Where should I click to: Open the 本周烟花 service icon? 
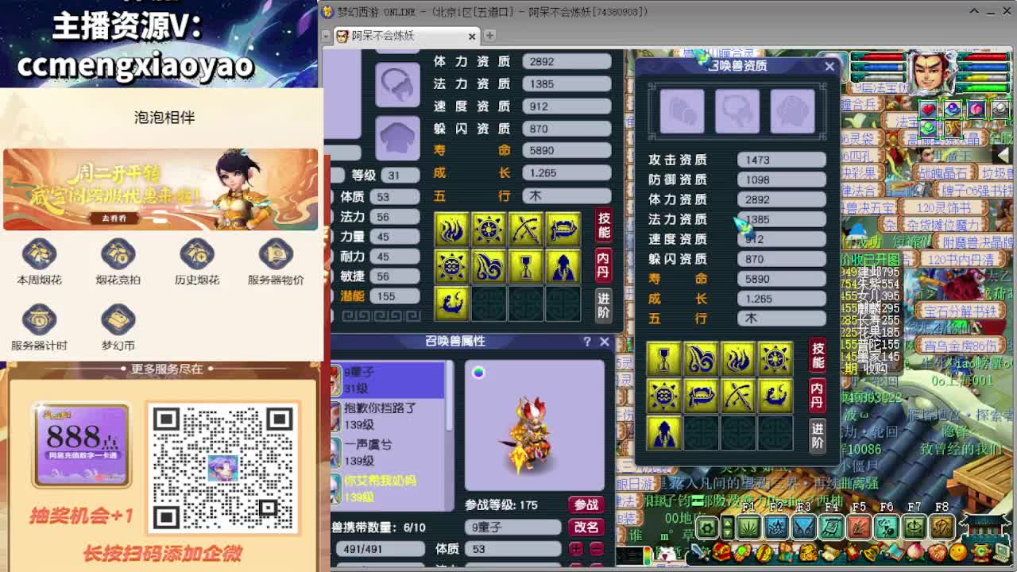tap(39, 254)
